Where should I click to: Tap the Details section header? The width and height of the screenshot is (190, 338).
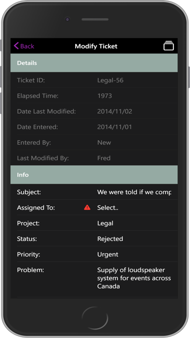(94, 63)
